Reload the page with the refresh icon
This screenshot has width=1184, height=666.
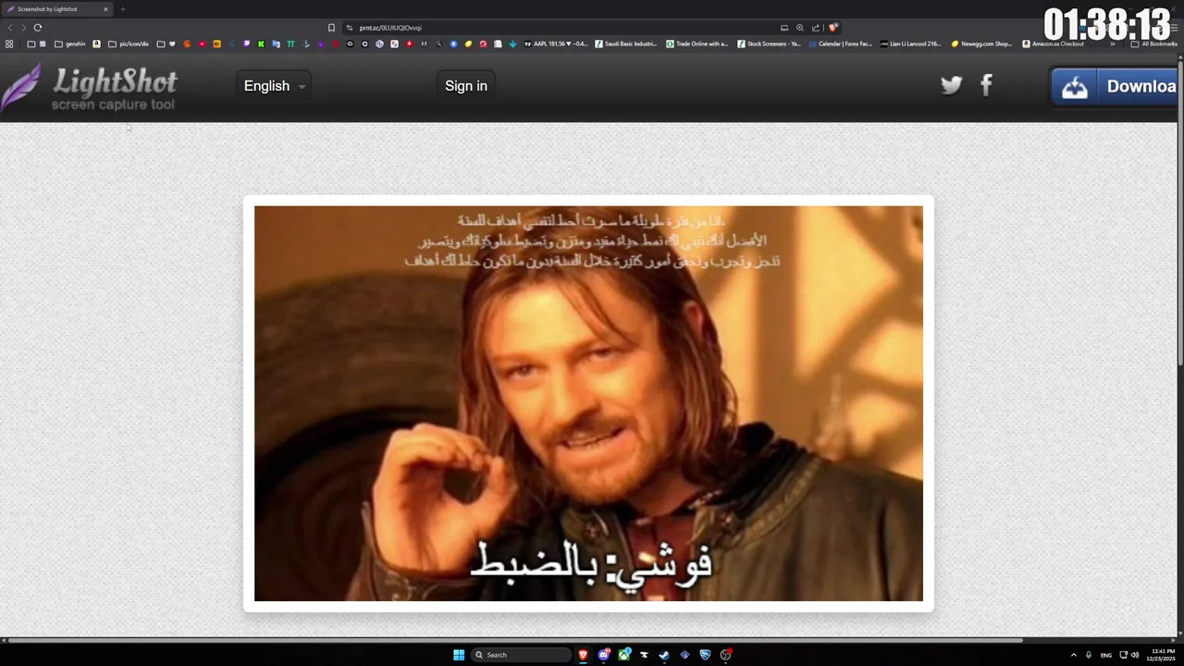(x=38, y=28)
